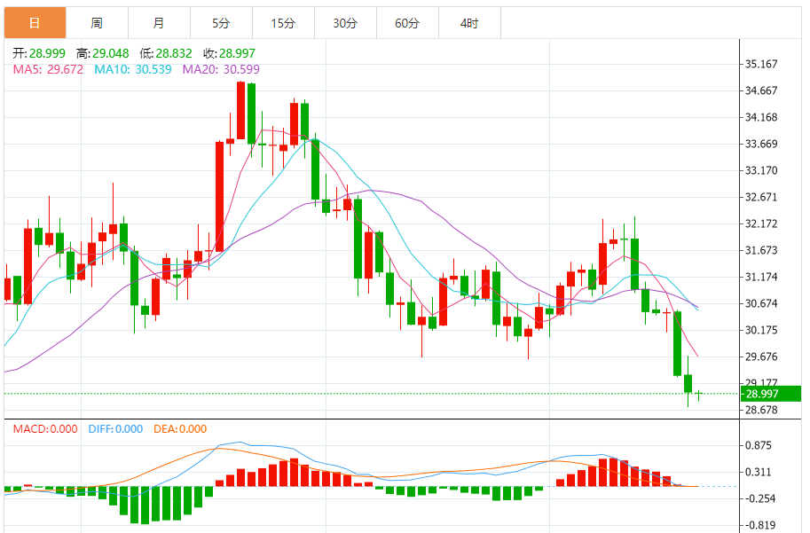Click the MA10: 30.539 label
The image size is (810, 533).
point(133,69)
